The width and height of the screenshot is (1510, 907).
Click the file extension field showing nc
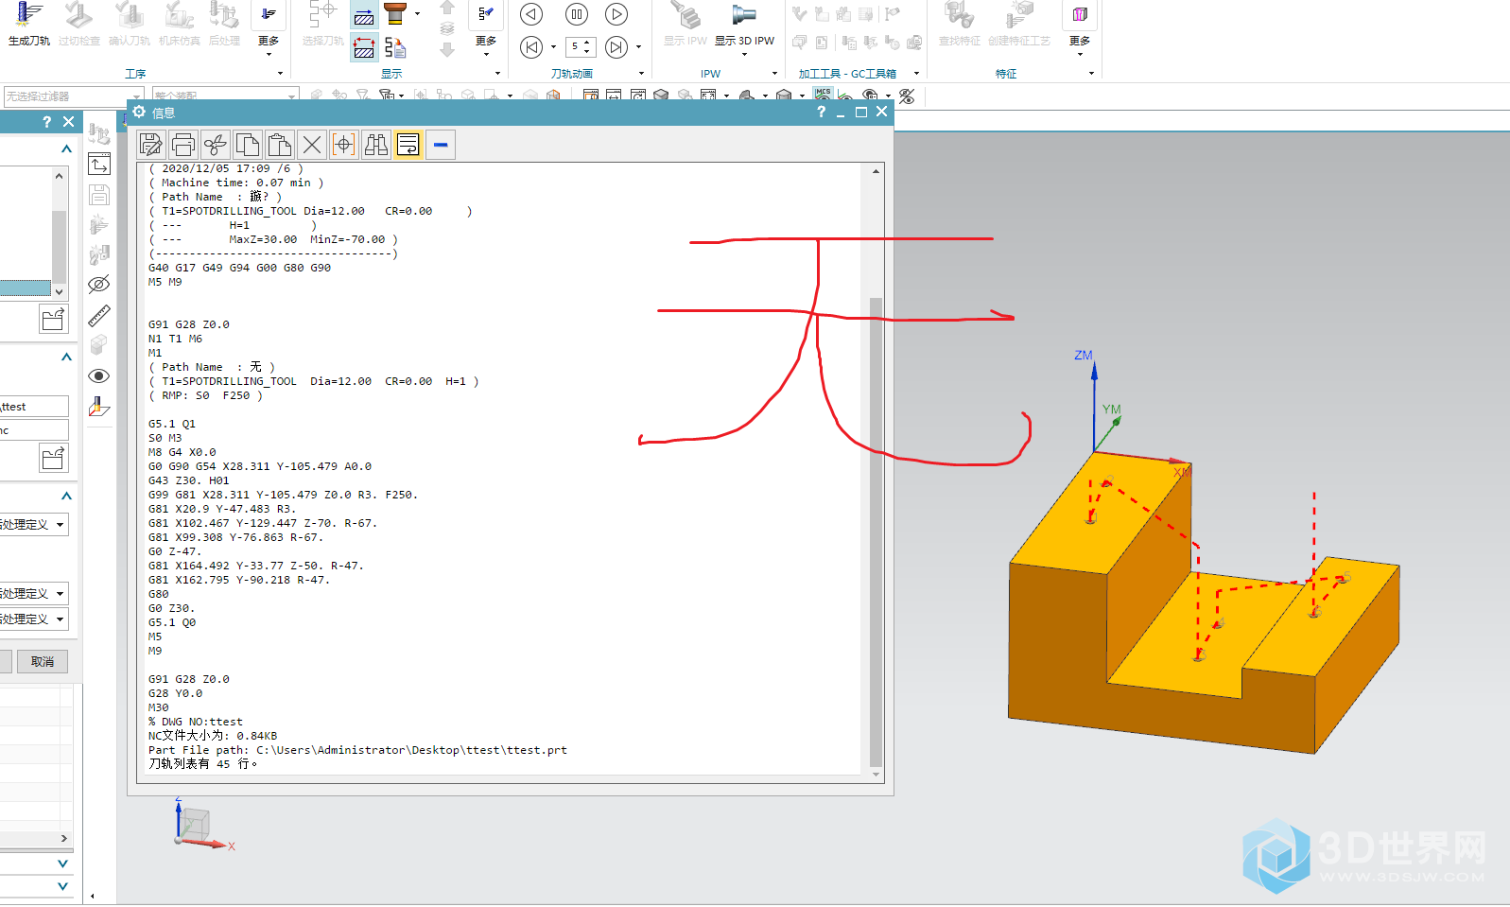pos(34,430)
